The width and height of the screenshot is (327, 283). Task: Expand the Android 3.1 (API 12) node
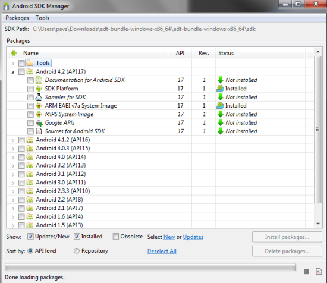click(13, 175)
